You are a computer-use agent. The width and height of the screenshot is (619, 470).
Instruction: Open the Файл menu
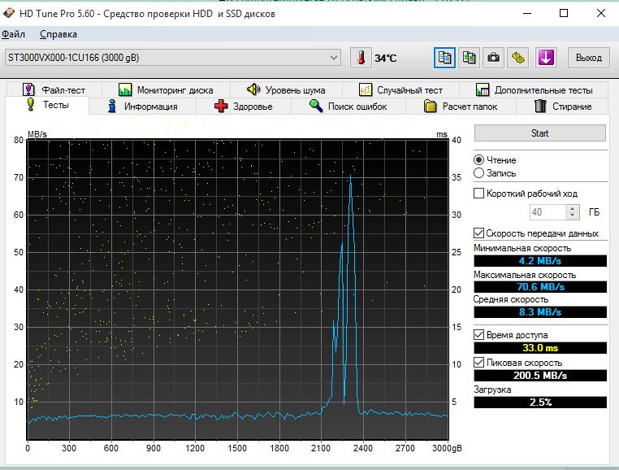pos(14,34)
